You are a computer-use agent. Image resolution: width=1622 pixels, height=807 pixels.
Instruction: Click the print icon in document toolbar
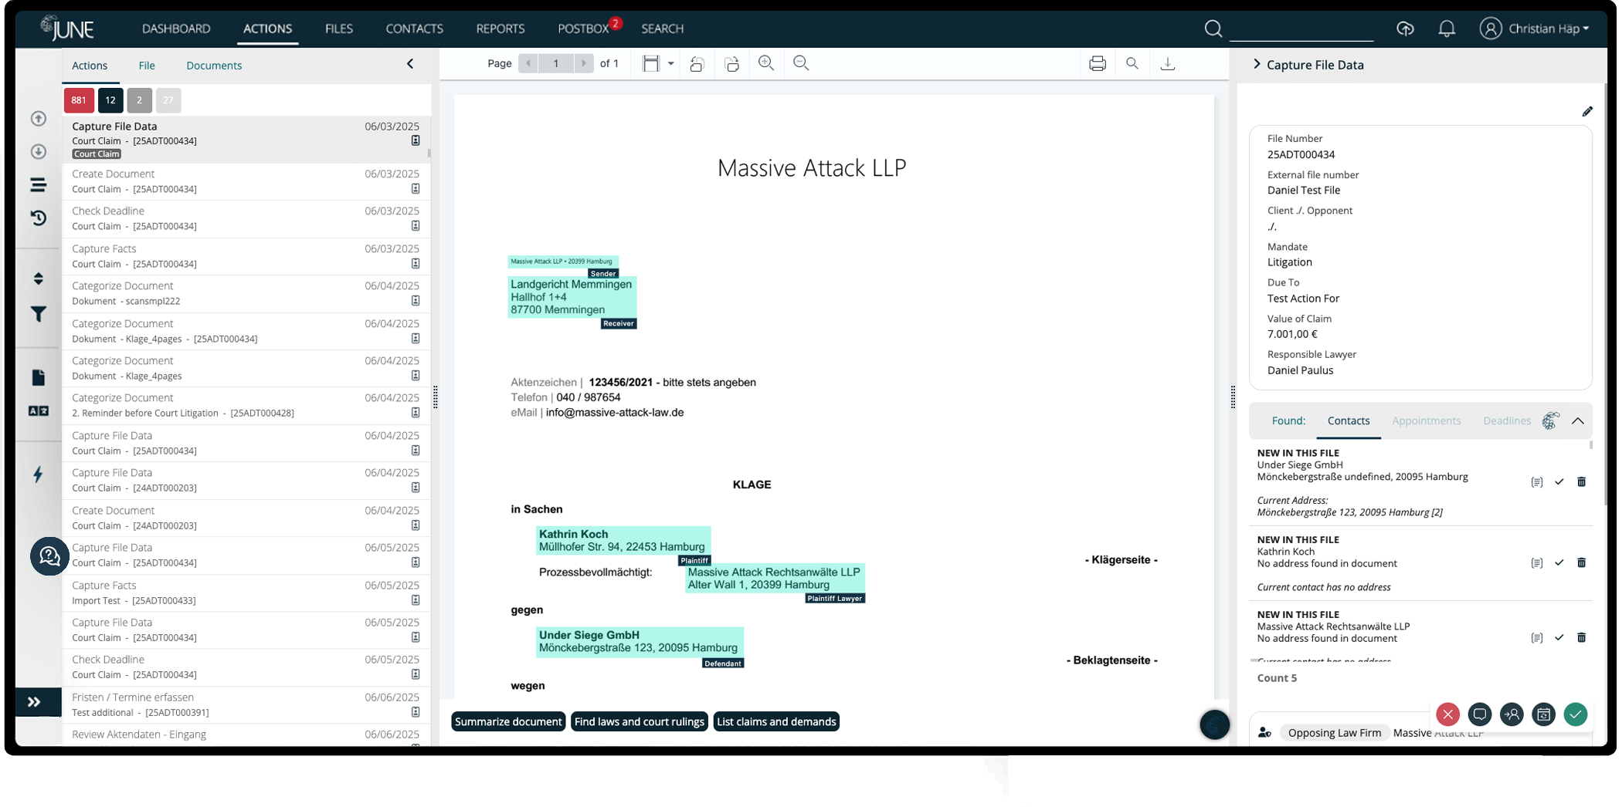[x=1097, y=63]
